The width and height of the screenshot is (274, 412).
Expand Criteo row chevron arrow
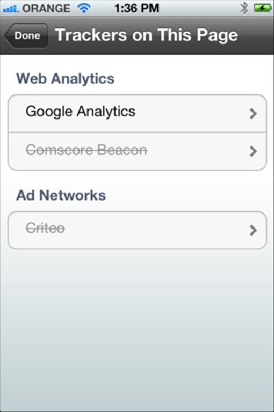[x=253, y=230]
